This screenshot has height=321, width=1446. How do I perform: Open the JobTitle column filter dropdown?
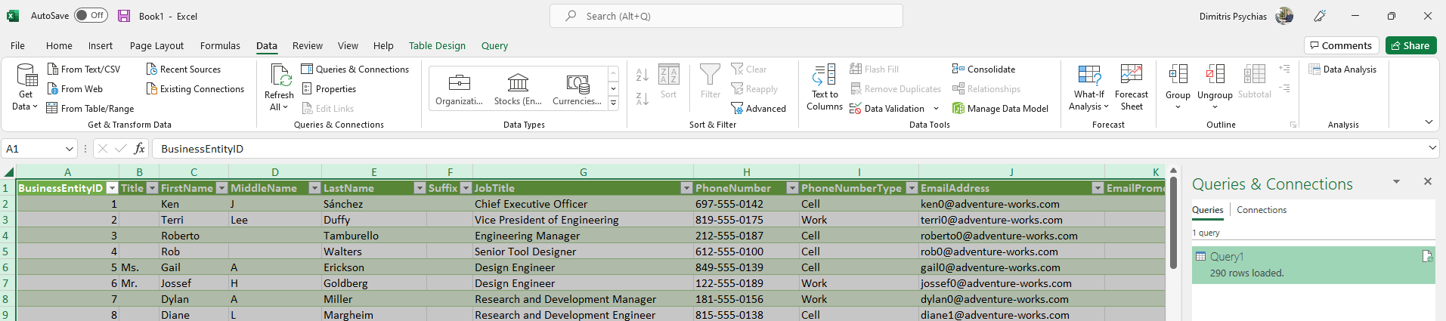coord(686,188)
